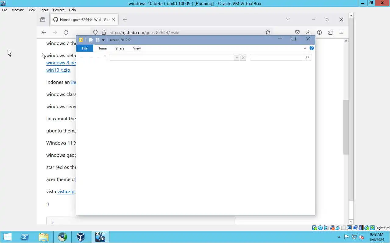This screenshot has width=390, height=243.
Task: Open the Windows Start button
Action: (7, 237)
